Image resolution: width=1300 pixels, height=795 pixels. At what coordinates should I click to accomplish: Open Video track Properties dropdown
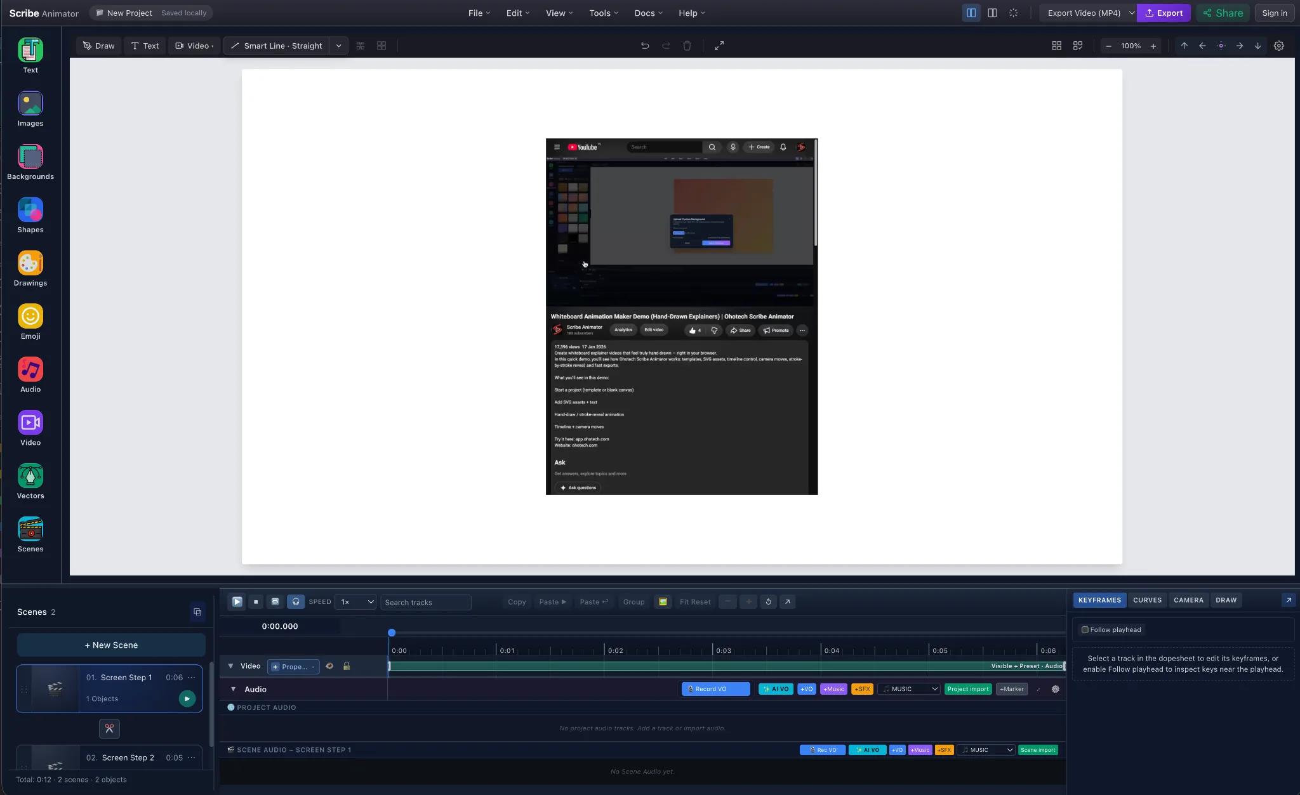293,666
